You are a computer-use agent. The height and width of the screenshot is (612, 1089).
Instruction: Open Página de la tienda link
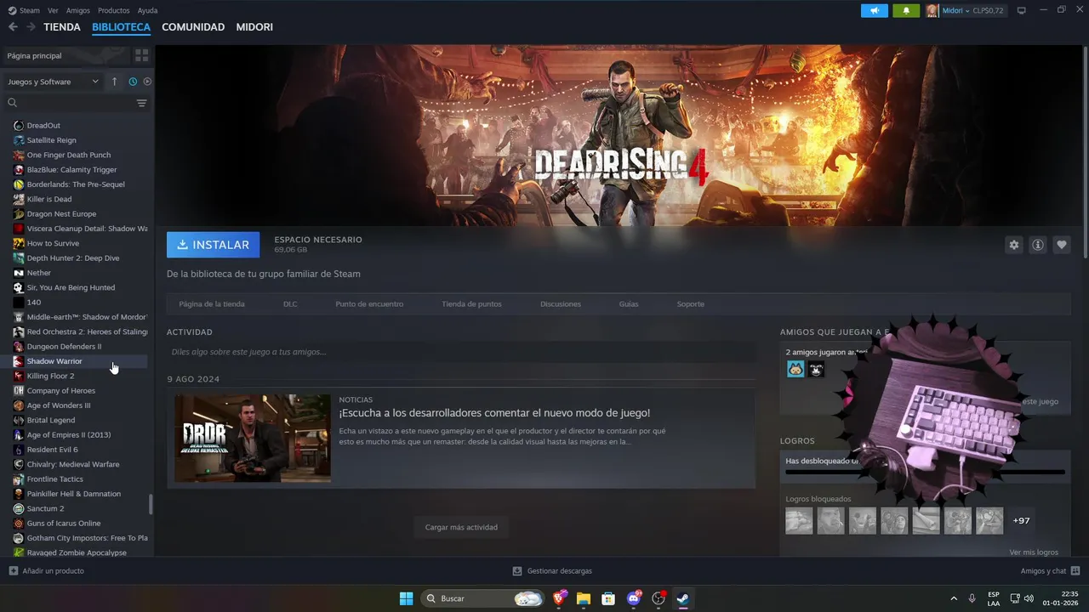[x=212, y=303]
